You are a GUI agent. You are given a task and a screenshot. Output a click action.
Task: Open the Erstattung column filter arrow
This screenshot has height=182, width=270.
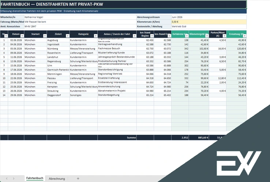tap(244, 36)
